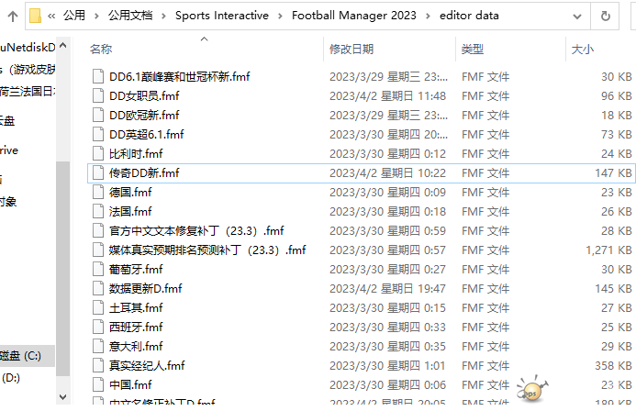The width and height of the screenshot is (636, 411).
Task: Click file name 比利时.fmf
Action: pyautogui.click(x=136, y=153)
